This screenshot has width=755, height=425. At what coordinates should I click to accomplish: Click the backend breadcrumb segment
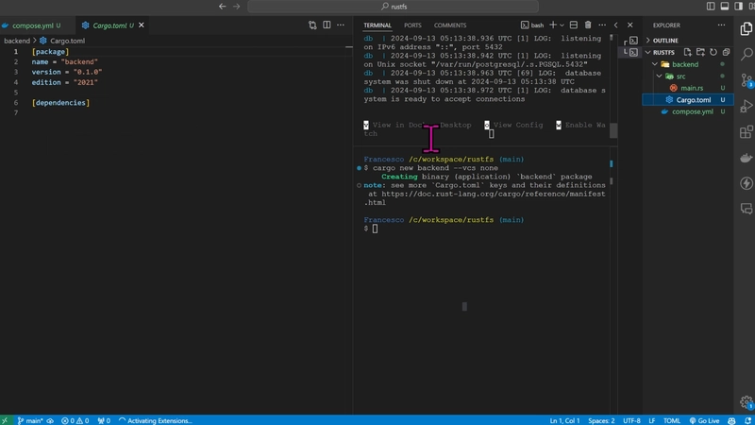point(17,41)
